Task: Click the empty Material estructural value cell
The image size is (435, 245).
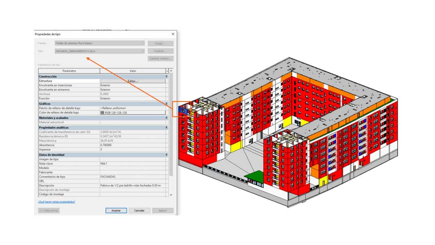Action: click(x=133, y=122)
